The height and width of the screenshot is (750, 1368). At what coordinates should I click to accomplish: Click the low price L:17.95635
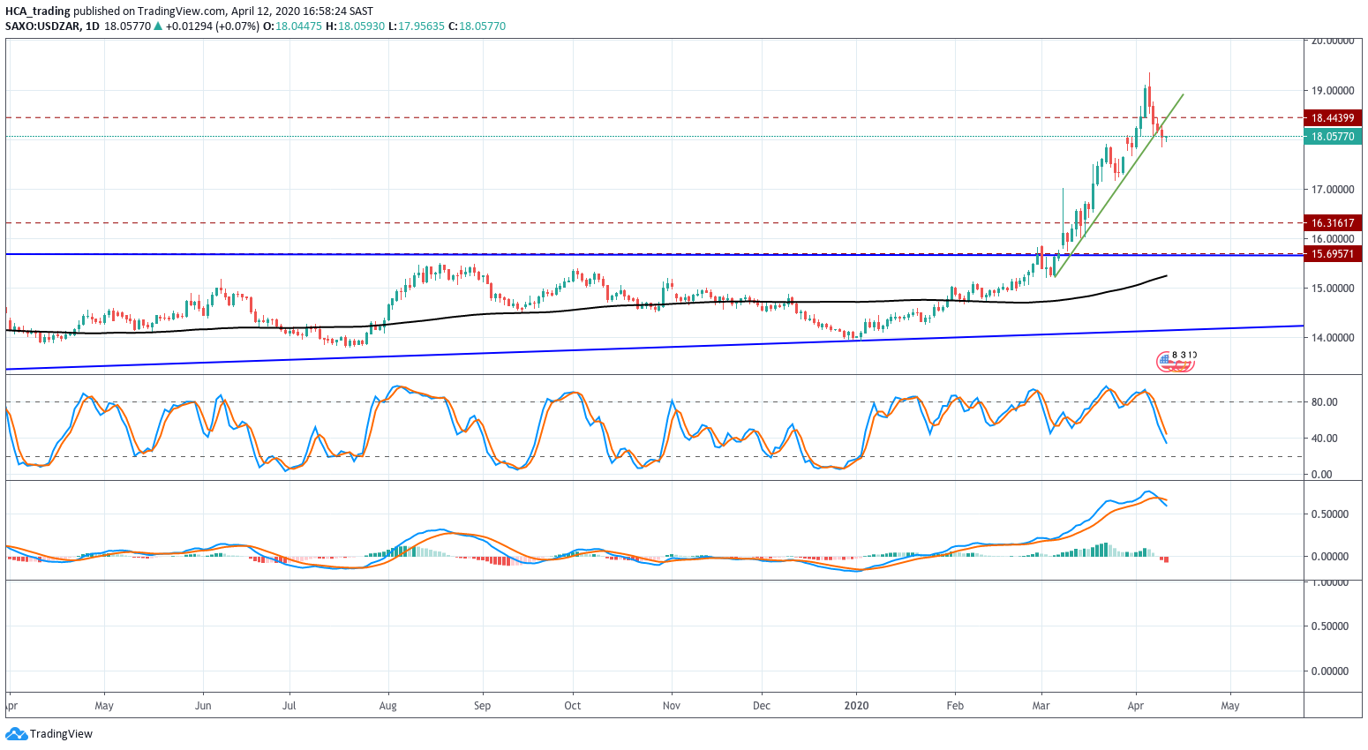click(x=417, y=26)
